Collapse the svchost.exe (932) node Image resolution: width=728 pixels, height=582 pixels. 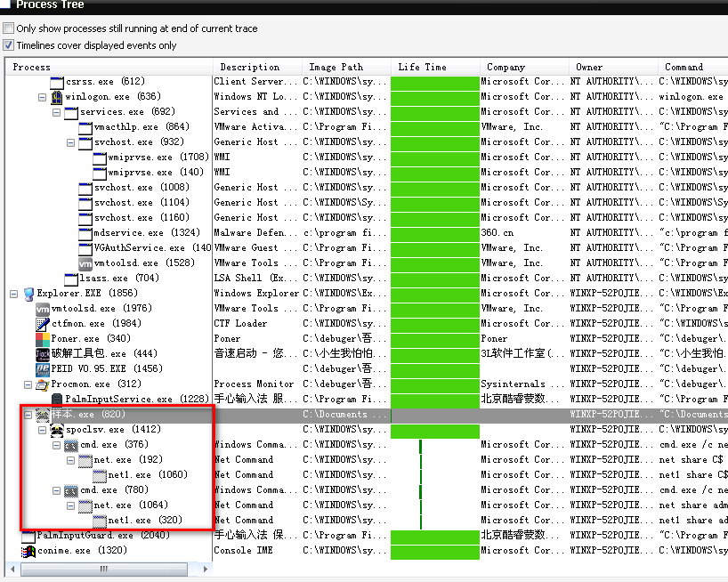(70, 142)
